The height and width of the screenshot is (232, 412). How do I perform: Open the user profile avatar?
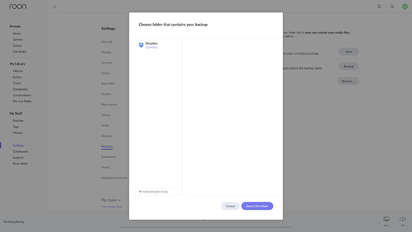click(405, 7)
